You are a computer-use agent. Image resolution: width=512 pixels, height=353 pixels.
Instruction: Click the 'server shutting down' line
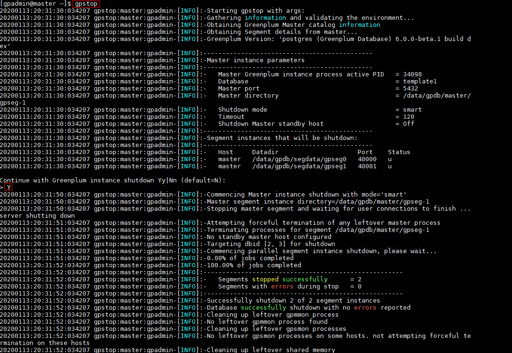tap(38, 216)
